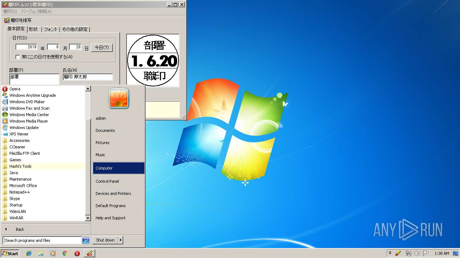The width and height of the screenshot is (460, 258).
Task: Click the search magnifier button
Action: [86, 240]
